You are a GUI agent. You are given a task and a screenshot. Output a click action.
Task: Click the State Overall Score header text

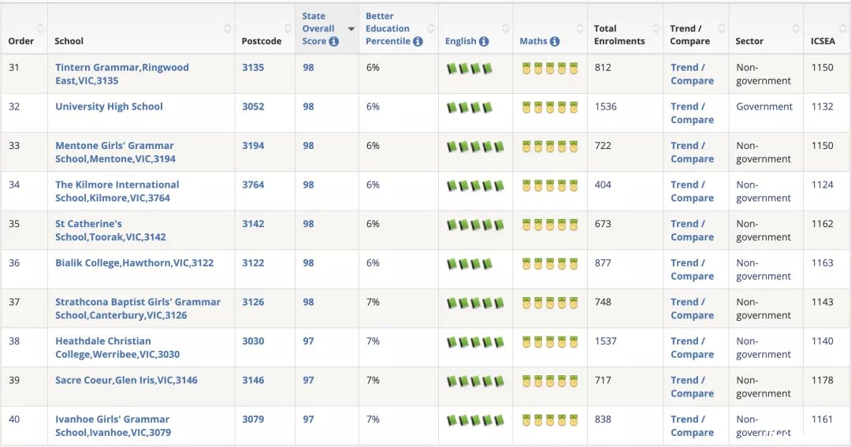[318, 28]
